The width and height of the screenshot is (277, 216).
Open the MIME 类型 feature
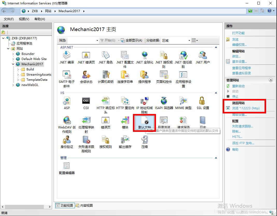tap(183, 103)
